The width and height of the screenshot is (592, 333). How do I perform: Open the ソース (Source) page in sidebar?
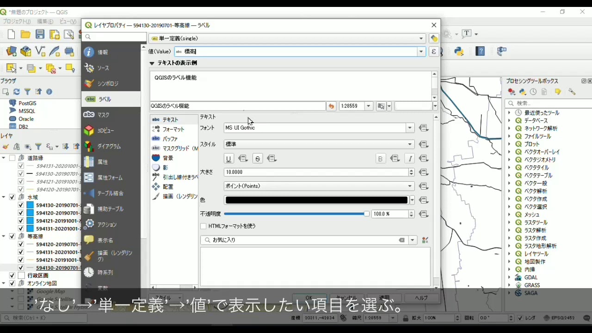pyautogui.click(x=111, y=68)
